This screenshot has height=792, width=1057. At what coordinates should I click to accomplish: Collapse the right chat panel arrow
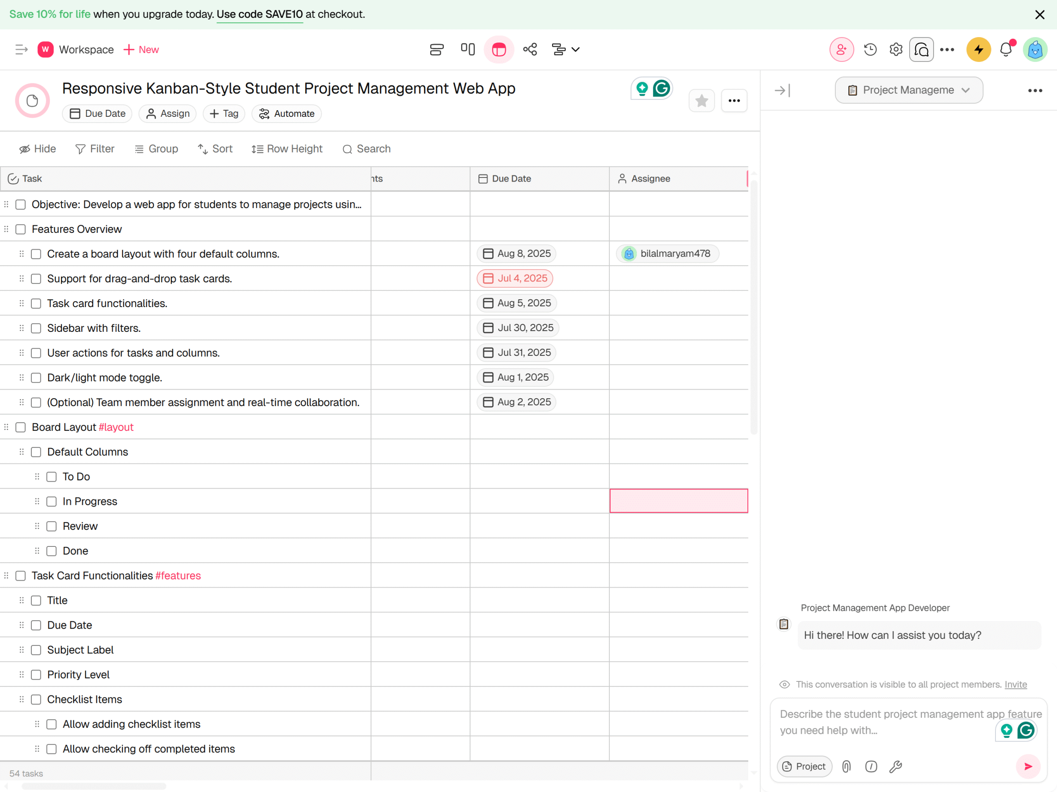pyautogui.click(x=782, y=90)
